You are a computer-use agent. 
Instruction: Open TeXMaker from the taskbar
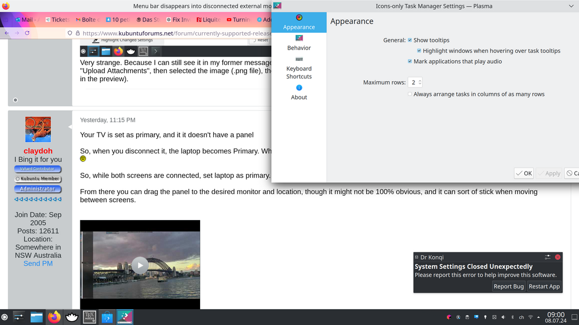click(89, 317)
